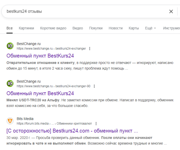The height and width of the screenshot is (150, 180).
Task: Switch to the Карты tab
Action: 134,28
